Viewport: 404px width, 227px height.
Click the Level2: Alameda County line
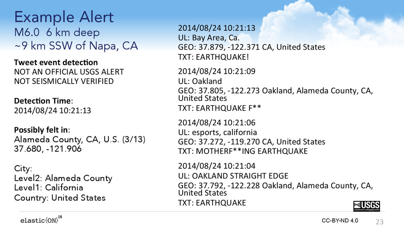pyautogui.click(x=63, y=178)
